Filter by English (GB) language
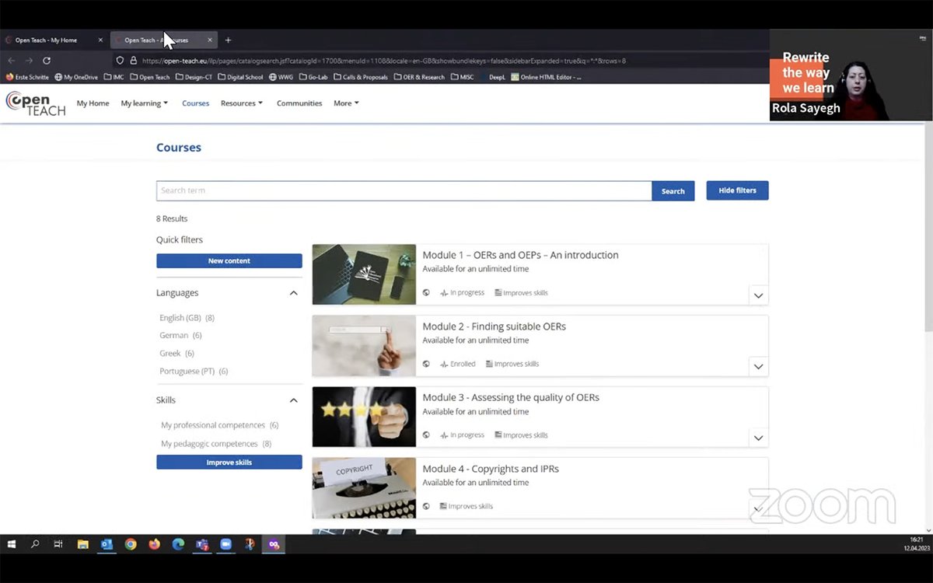 [187, 318]
